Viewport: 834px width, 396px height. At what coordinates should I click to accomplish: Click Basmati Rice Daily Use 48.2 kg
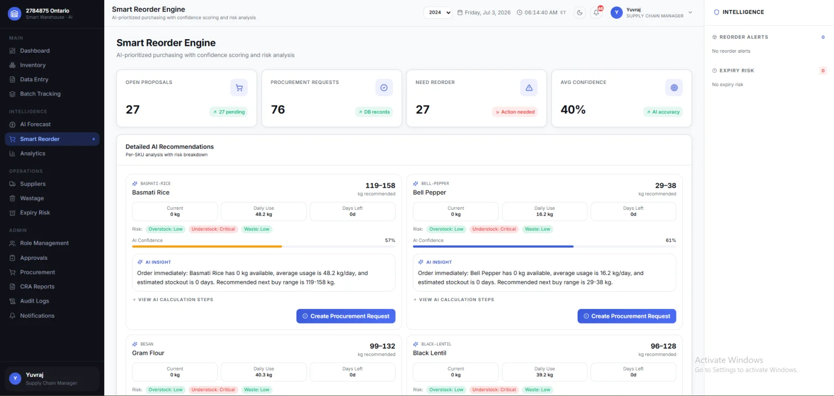coord(264,211)
